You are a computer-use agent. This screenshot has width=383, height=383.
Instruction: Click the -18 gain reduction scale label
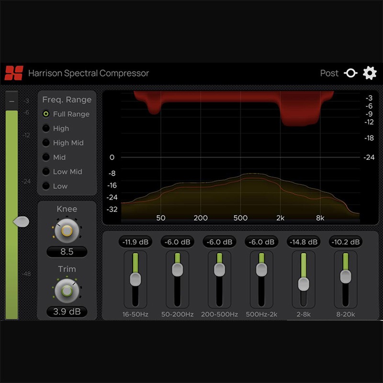pos(369,138)
